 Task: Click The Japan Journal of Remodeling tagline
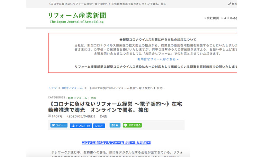click(x=76, y=22)
